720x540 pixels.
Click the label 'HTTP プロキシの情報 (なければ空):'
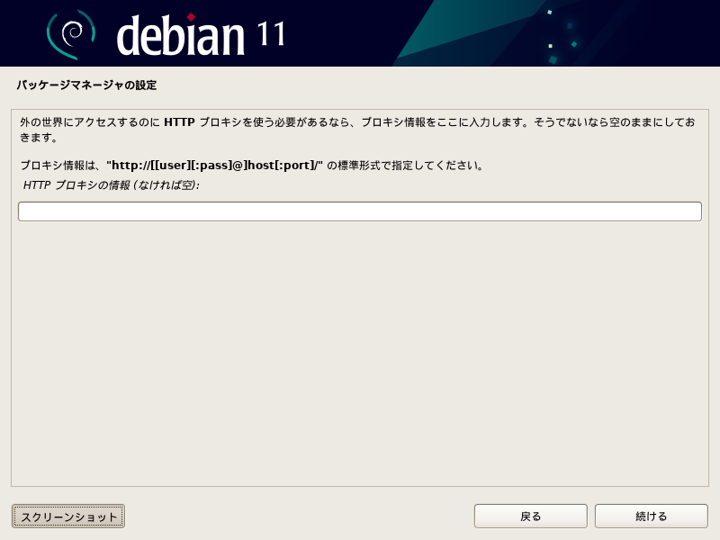(111, 185)
